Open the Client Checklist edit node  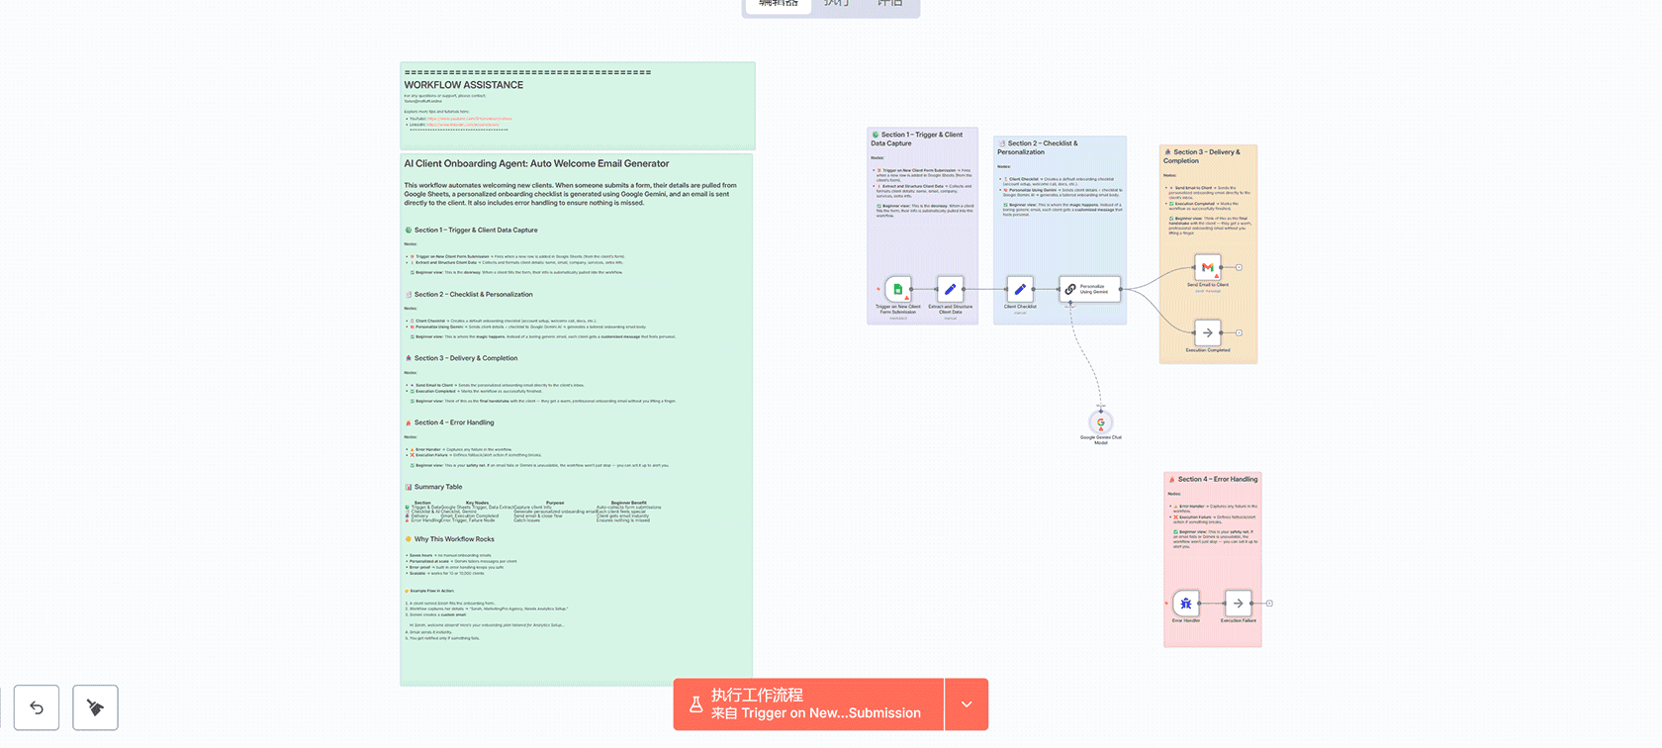coord(1020,289)
